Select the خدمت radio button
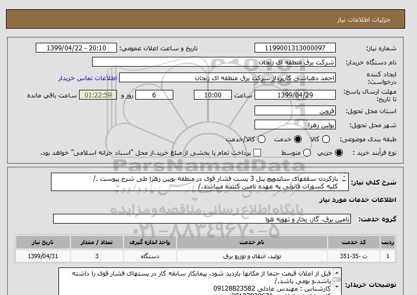 click(298, 139)
